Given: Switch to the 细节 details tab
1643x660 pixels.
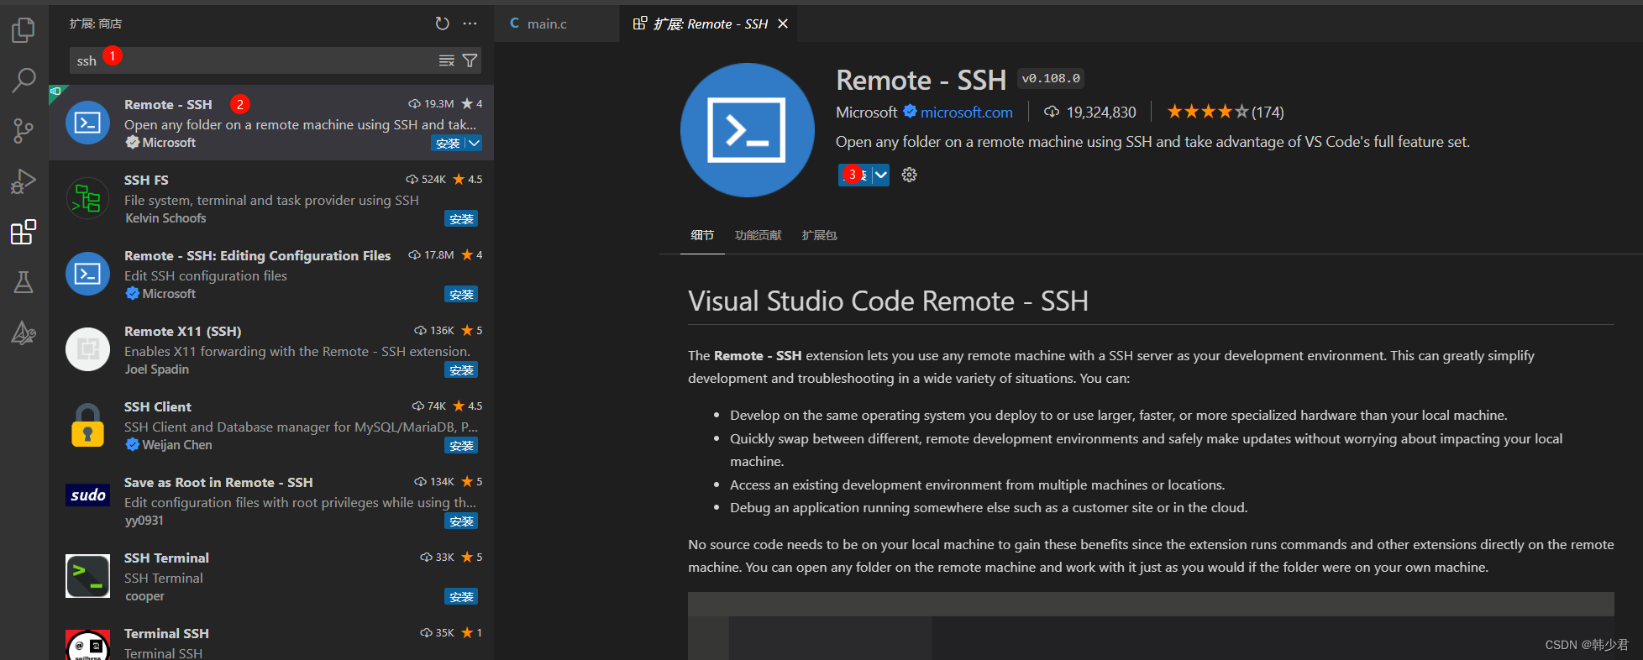Looking at the screenshot, I should click(x=702, y=235).
